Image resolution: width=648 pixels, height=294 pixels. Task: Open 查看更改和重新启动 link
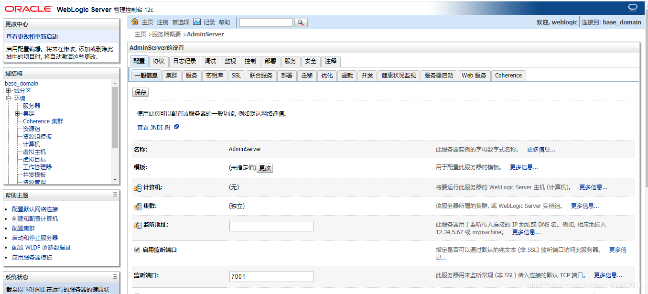coord(32,37)
